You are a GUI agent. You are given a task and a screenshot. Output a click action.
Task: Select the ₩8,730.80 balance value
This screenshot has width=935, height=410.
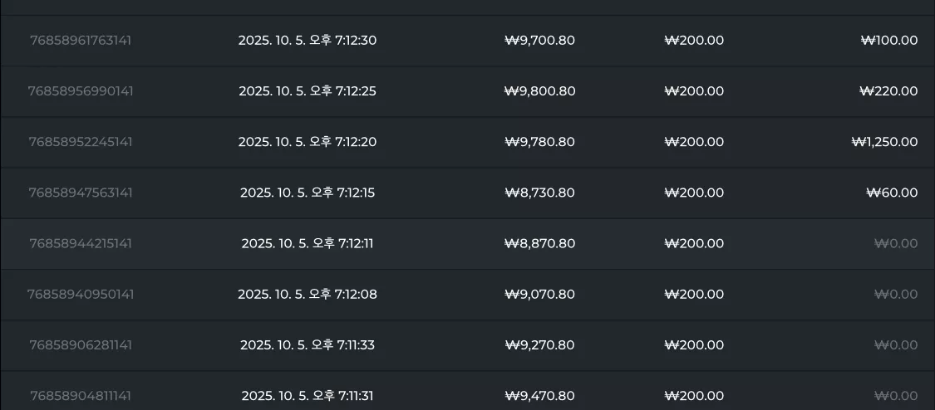click(539, 193)
